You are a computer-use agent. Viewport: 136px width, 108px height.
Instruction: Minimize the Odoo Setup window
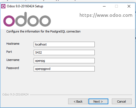pyautogui.click(x=104, y=6)
